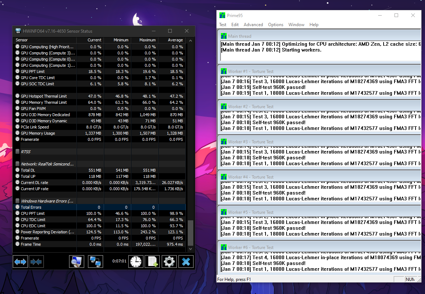Click the Prime95 title bar app icon
This screenshot has width=425, height=294.
[x=222, y=16]
